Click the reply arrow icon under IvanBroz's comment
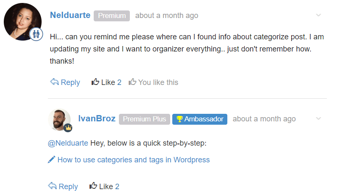 tap(52, 186)
